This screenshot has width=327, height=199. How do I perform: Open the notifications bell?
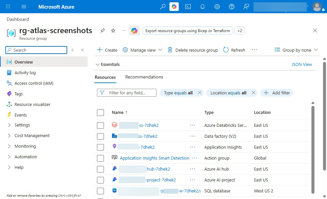(203, 7)
